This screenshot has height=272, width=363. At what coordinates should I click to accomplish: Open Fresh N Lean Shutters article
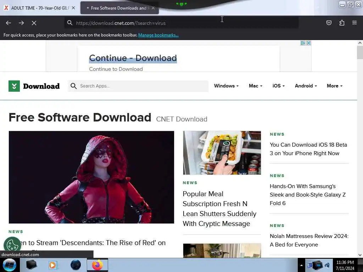[x=219, y=209]
